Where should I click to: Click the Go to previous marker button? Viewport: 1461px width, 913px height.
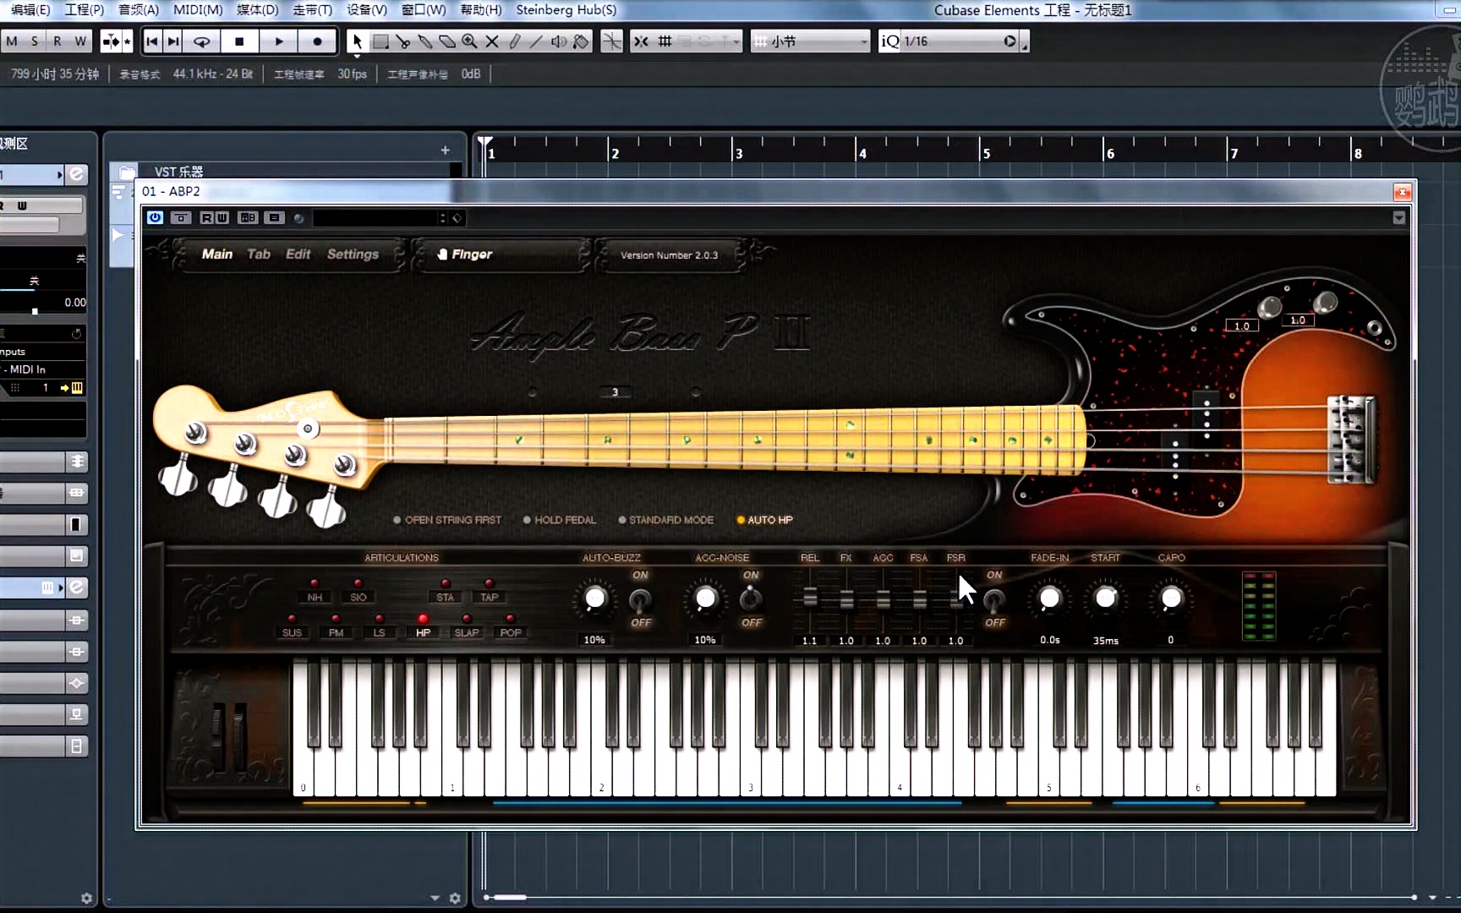click(x=152, y=41)
